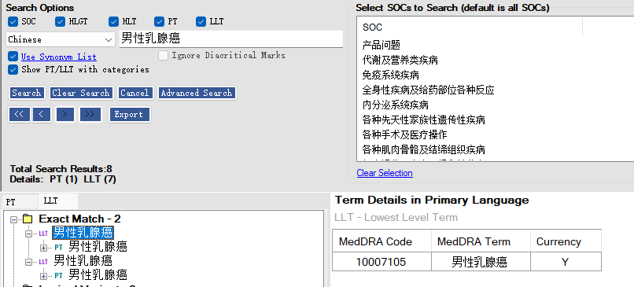Collapse the highlighted 男性乳腺癌 LLT node
Image resolution: width=634 pixels, height=287 pixels.
(28, 234)
